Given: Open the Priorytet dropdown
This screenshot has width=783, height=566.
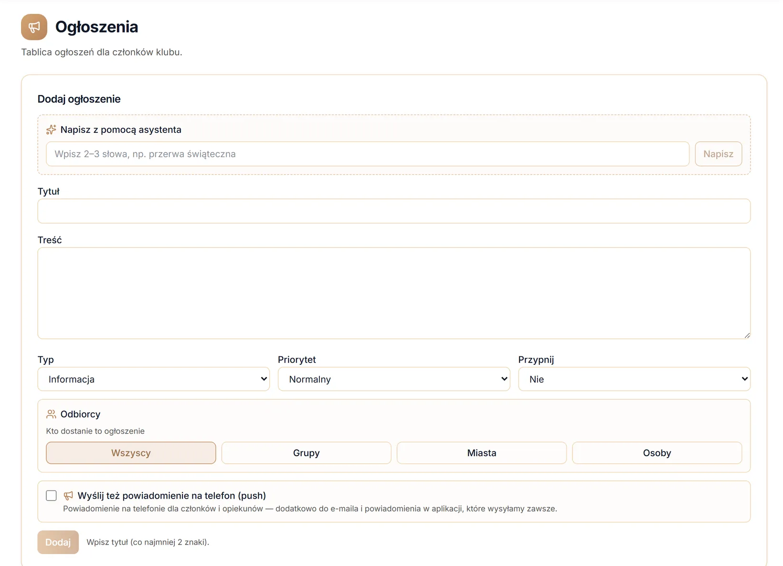Looking at the screenshot, I should coord(394,379).
